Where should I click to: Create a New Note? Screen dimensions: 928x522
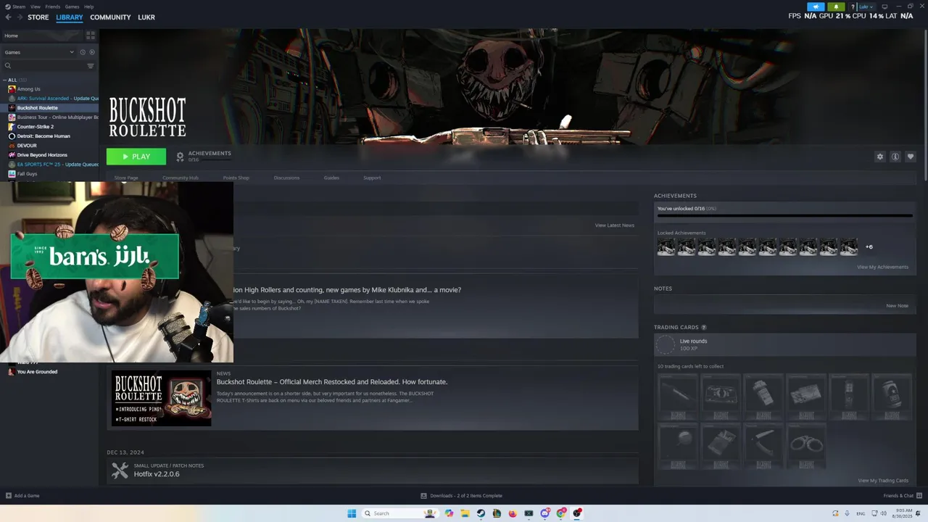coord(897,306)
